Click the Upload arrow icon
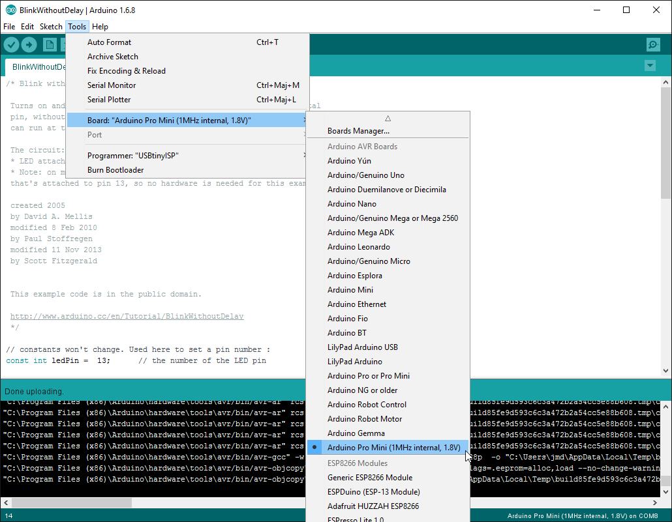 (x=29, y=44)
